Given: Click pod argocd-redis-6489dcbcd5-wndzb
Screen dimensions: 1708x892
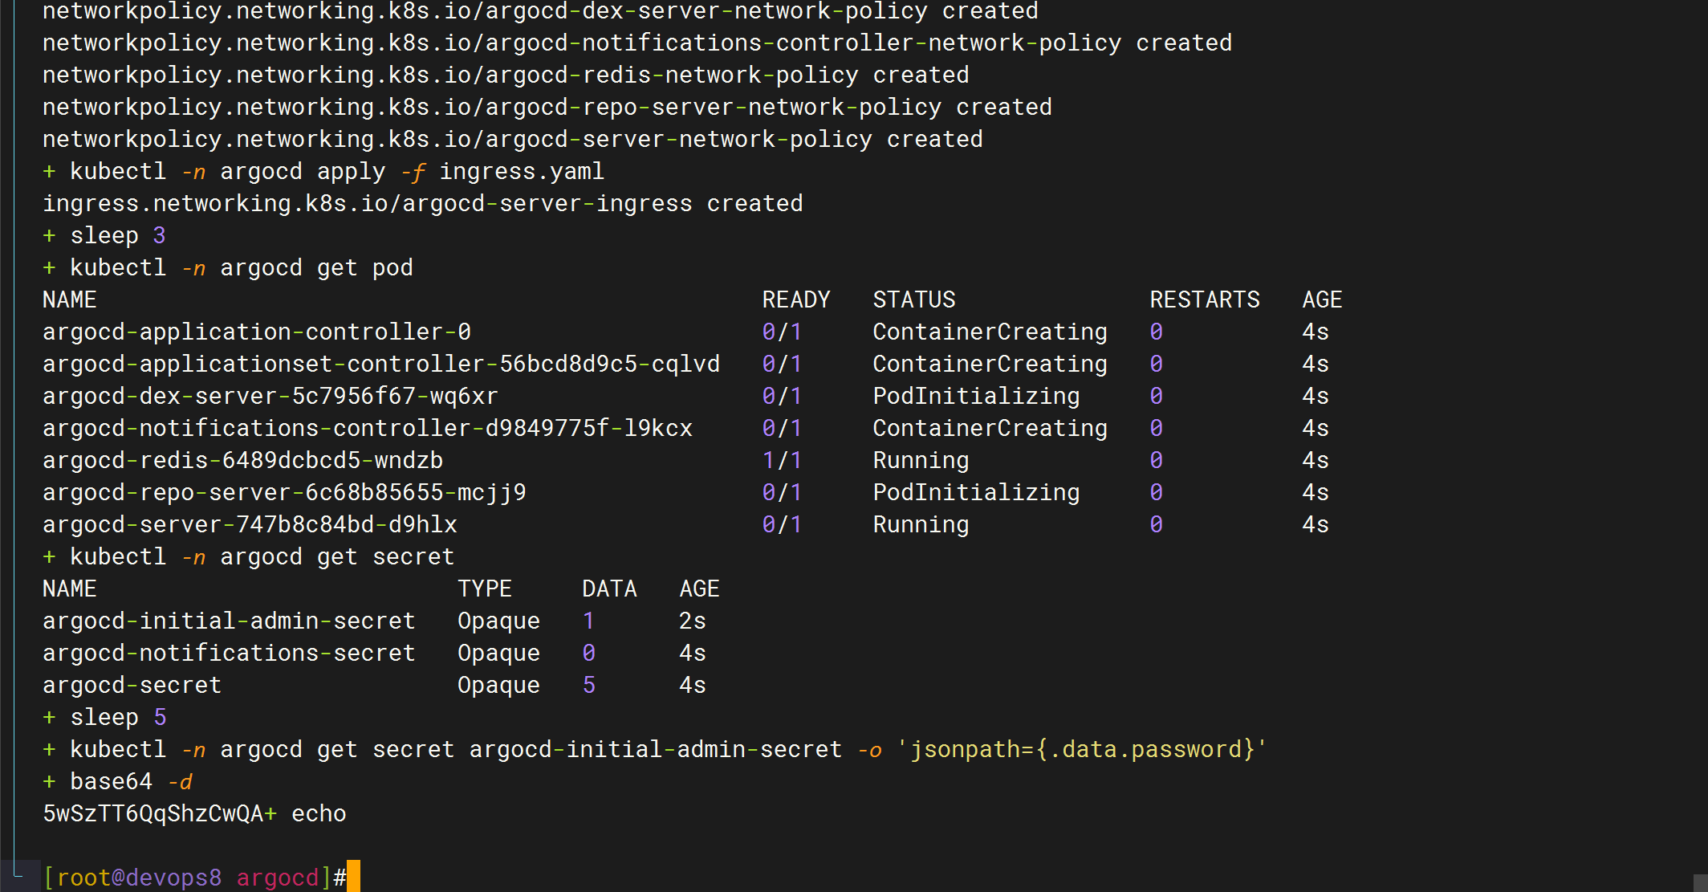Looking at the screenshot, I should coord(242,460).
